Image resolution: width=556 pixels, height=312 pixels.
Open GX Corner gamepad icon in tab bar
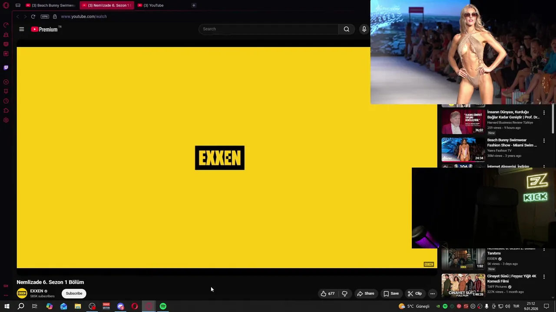(18, 5)
